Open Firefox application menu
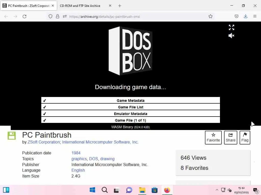 click(255, 16)
